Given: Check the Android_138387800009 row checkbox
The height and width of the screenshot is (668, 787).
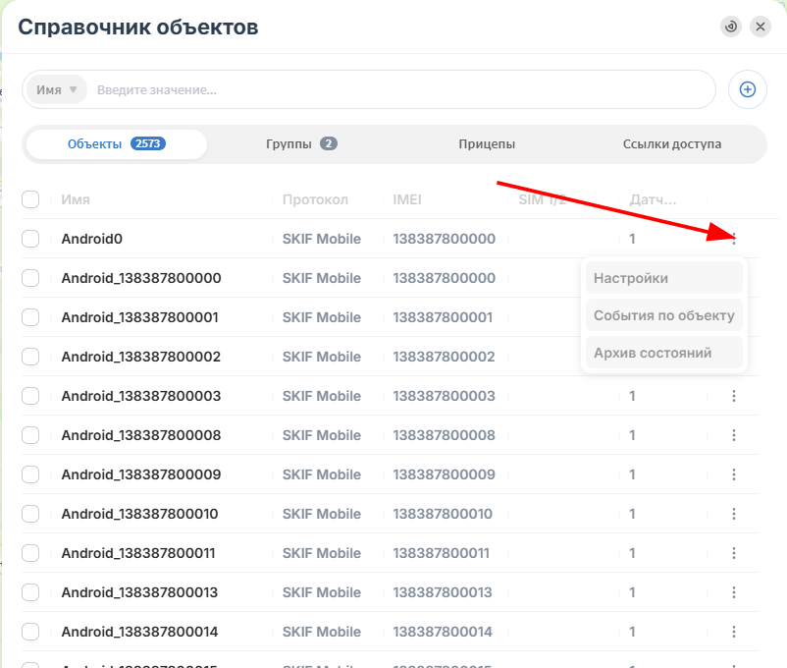Looking at the screenshot, I should click(30, 474).
